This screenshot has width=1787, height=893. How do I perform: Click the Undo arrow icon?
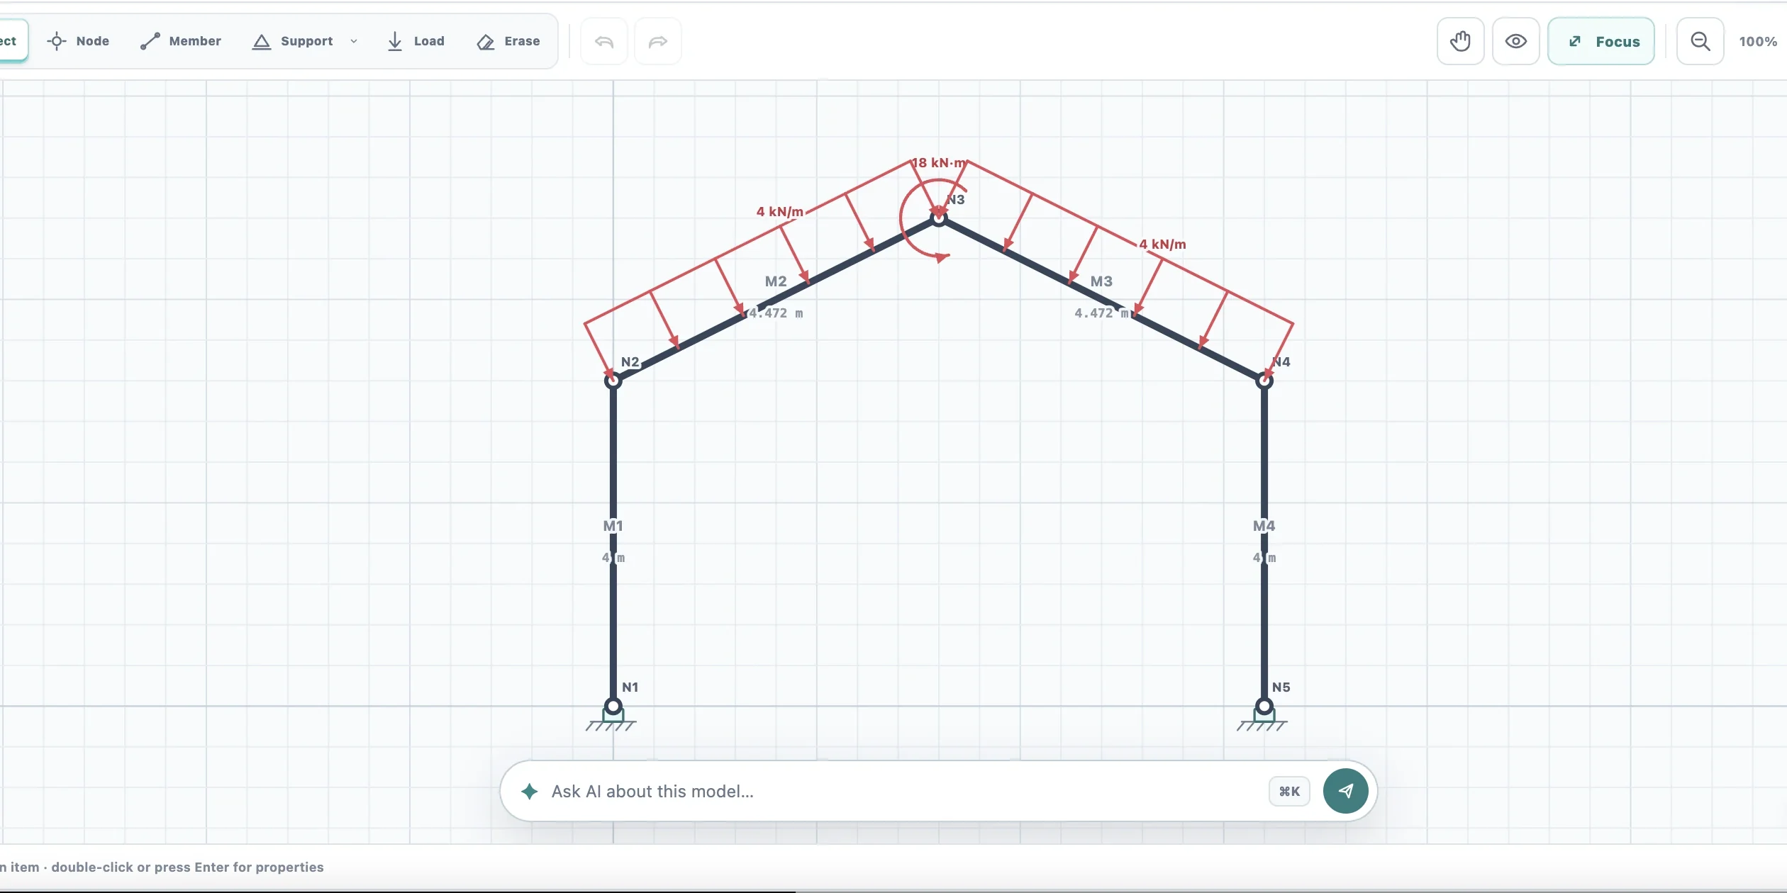point(604,42)
